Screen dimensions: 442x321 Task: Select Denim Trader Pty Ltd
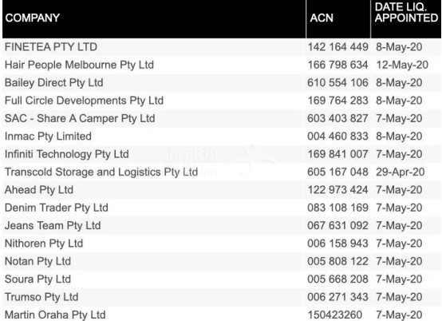click(x=57, y=208)
